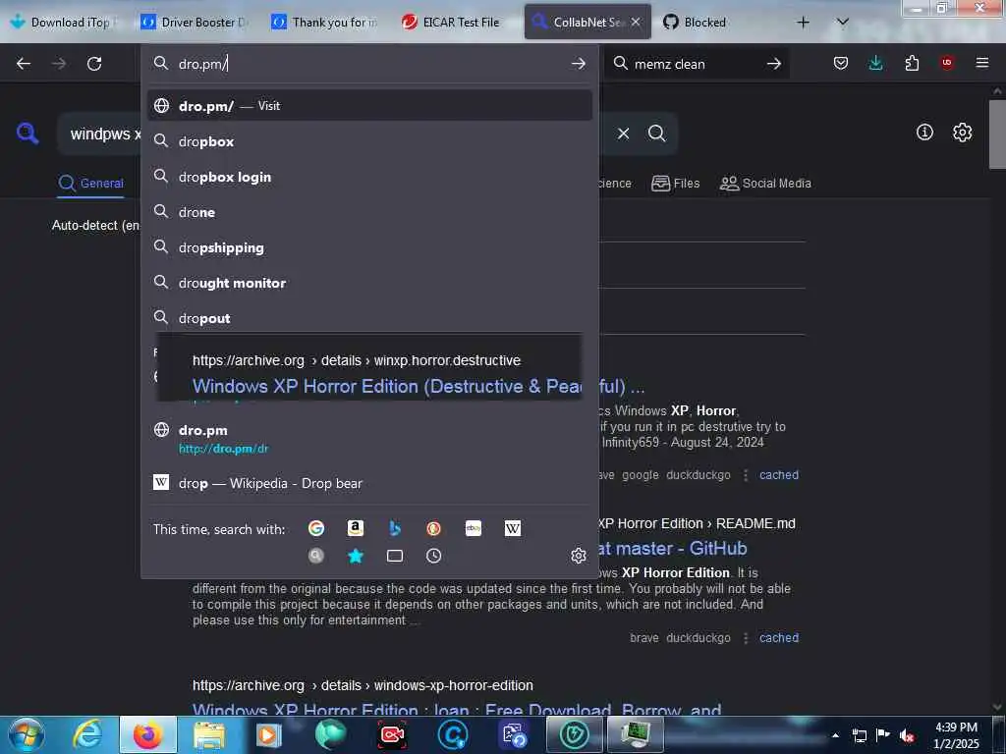Search open tabs with the tab icon
The height and width of the screenshot is (754, 1006).
click(x=395, y=556)
